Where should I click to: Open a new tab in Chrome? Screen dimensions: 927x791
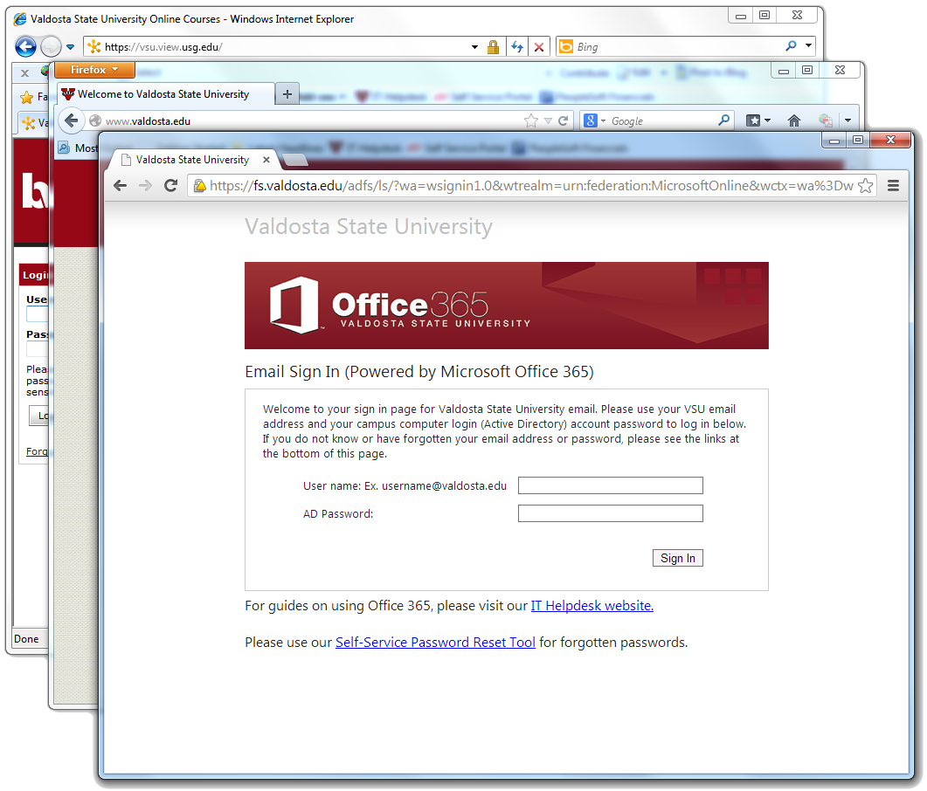[295, 160]
